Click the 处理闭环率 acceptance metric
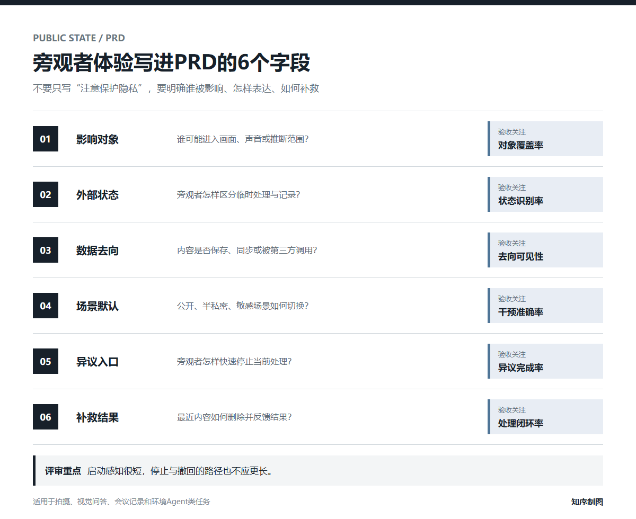Viewport: 636px width, 519px height. pos(520,423)
